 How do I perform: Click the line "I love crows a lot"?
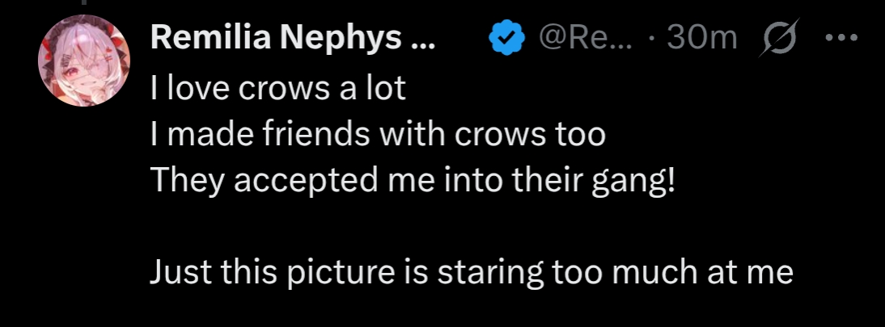tap(277, 87)
